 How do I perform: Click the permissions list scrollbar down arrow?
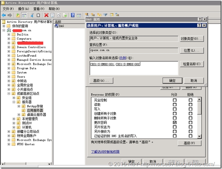[199, 137]
